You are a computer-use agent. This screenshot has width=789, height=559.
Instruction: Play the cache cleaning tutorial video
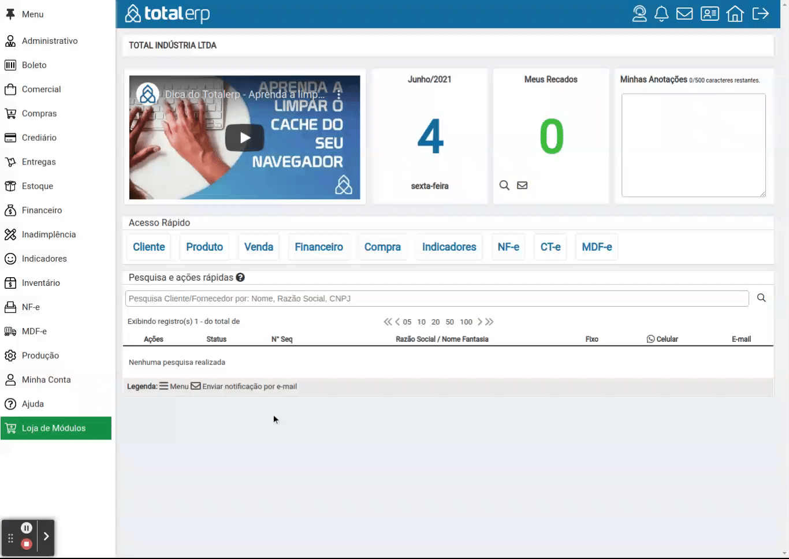pos(245,137)
